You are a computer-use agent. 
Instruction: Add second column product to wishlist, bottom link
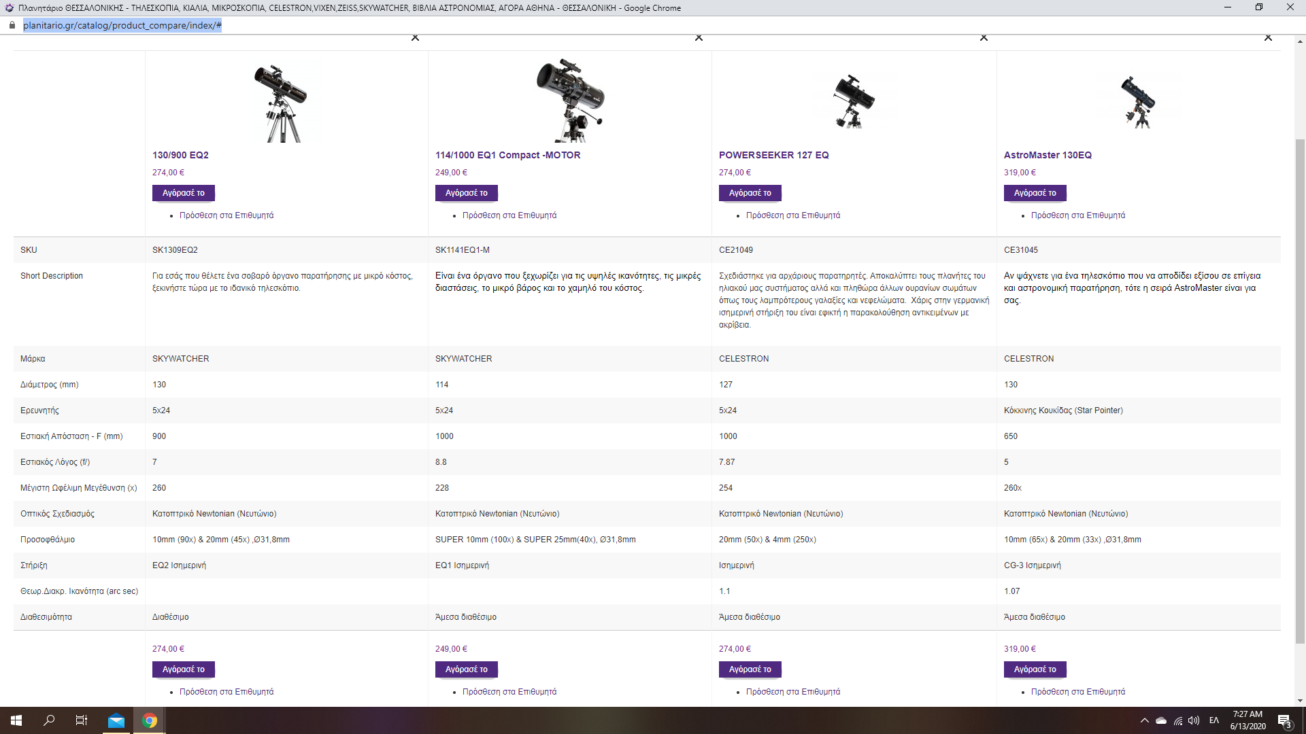coord(509,692)
